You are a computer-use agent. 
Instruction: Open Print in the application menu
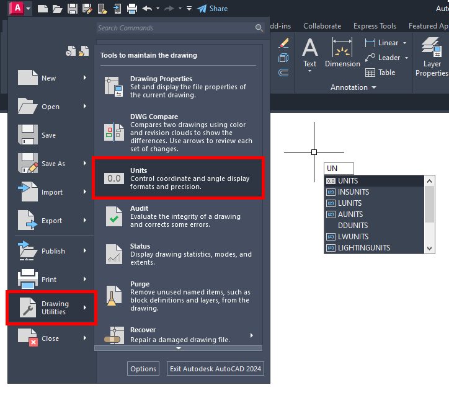click(52, 280)
